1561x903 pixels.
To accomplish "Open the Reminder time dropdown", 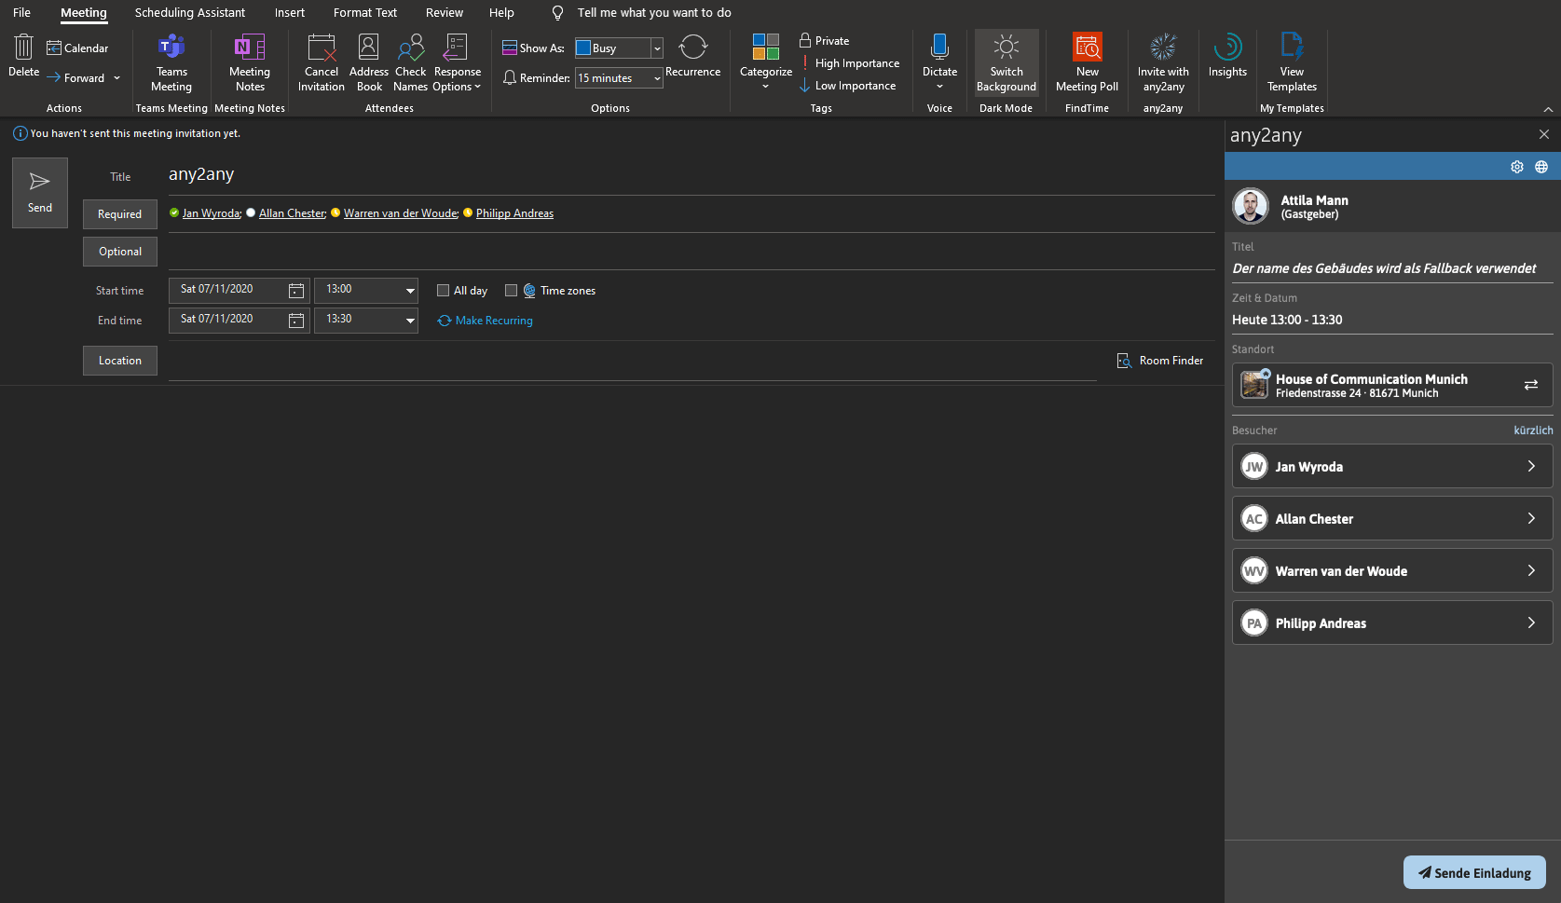I will click(x=656, y=77).
